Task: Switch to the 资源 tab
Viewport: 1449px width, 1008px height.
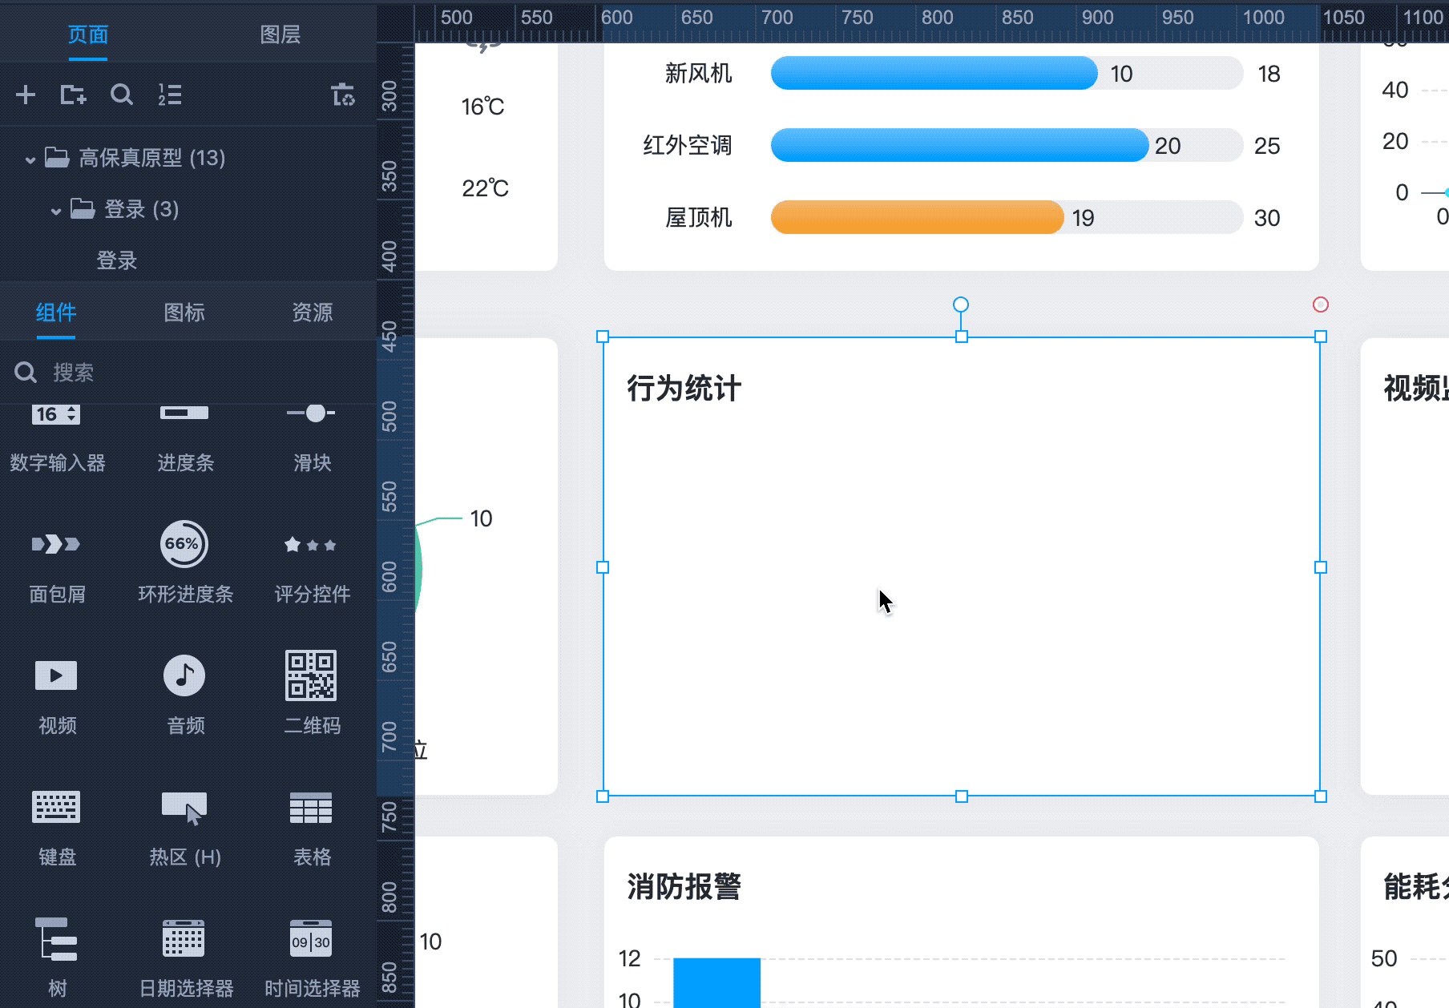Action: (x=313, y=312)
